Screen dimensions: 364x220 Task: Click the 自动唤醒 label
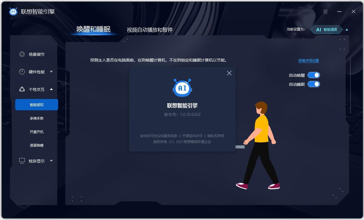coord(297,75)
